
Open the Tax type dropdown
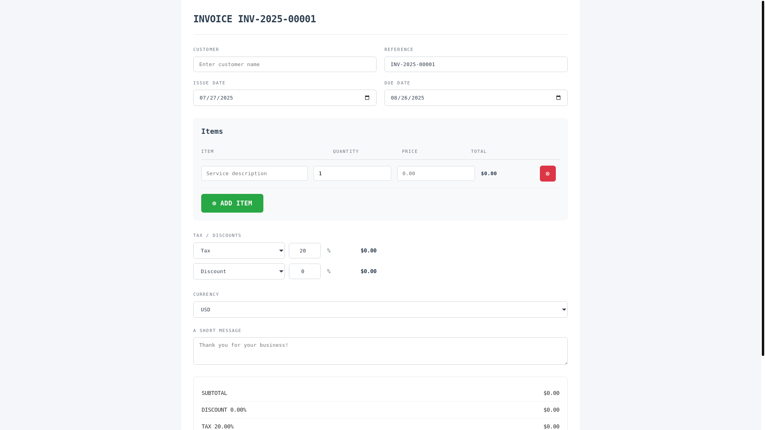pyautogui.click(x=239, y=251)
